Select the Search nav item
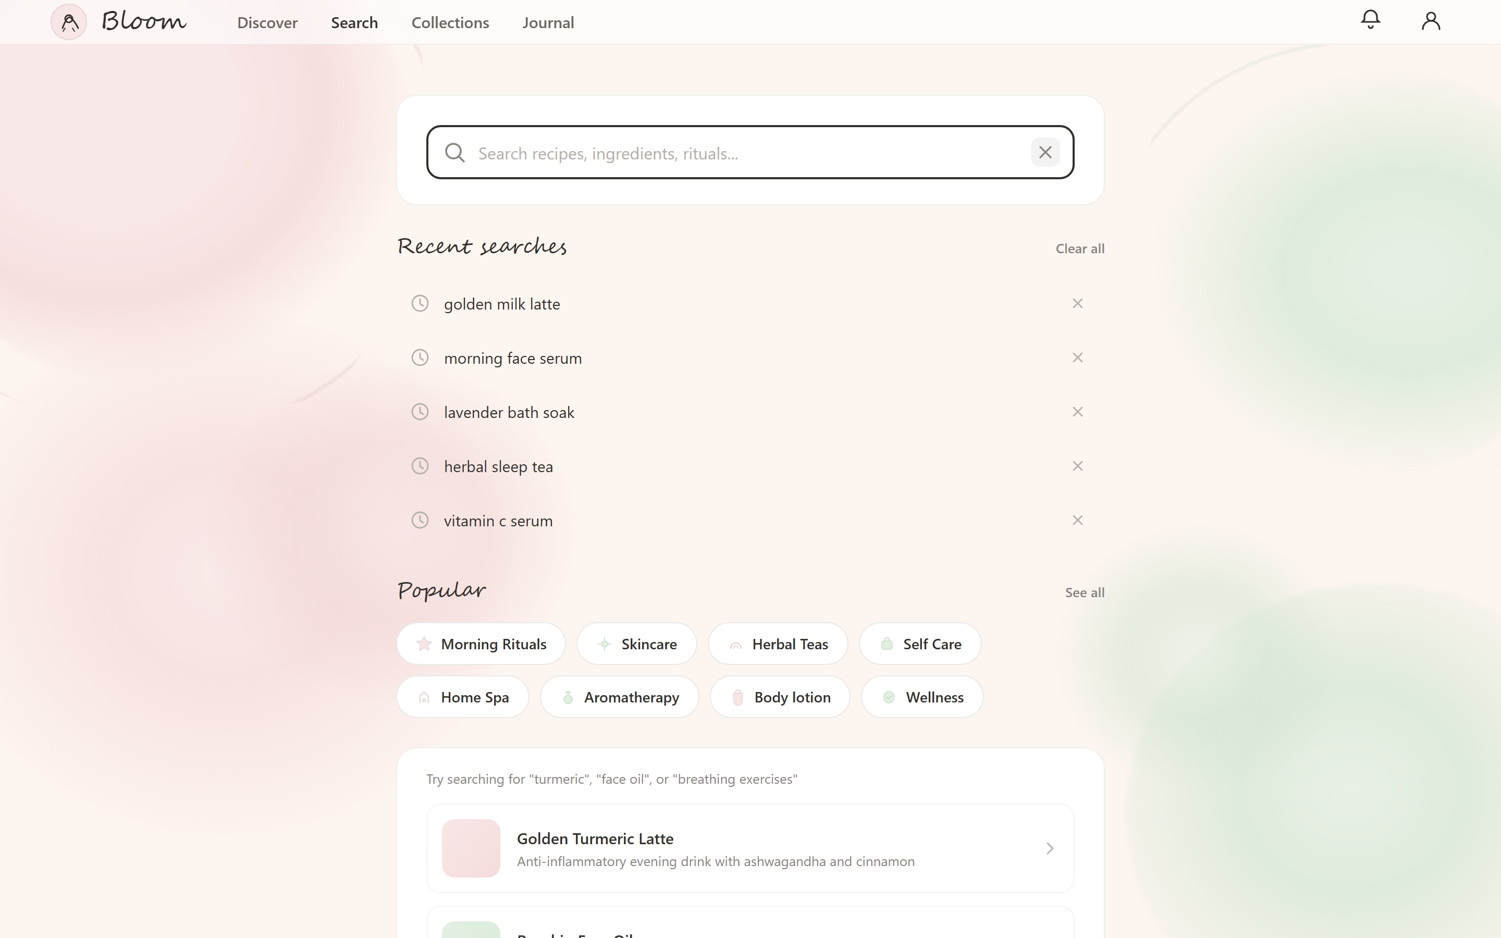The height and width of the screenshot is (938, 1501). point(354,22)
